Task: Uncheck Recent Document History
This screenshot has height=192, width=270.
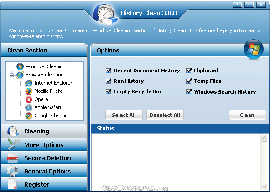Action: pos(109,71)
